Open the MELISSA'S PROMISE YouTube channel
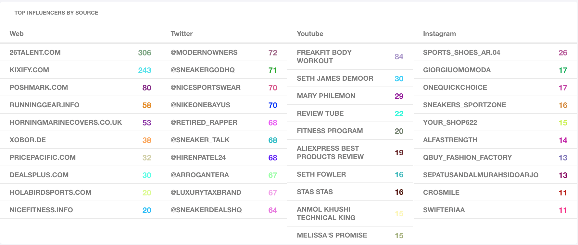 pyautogui.click(x=332, y=235)
